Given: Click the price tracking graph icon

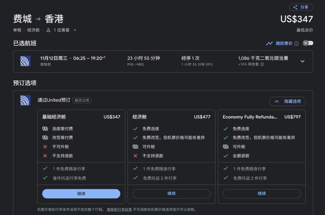Looking at the screenshot, I should [269, 43].
